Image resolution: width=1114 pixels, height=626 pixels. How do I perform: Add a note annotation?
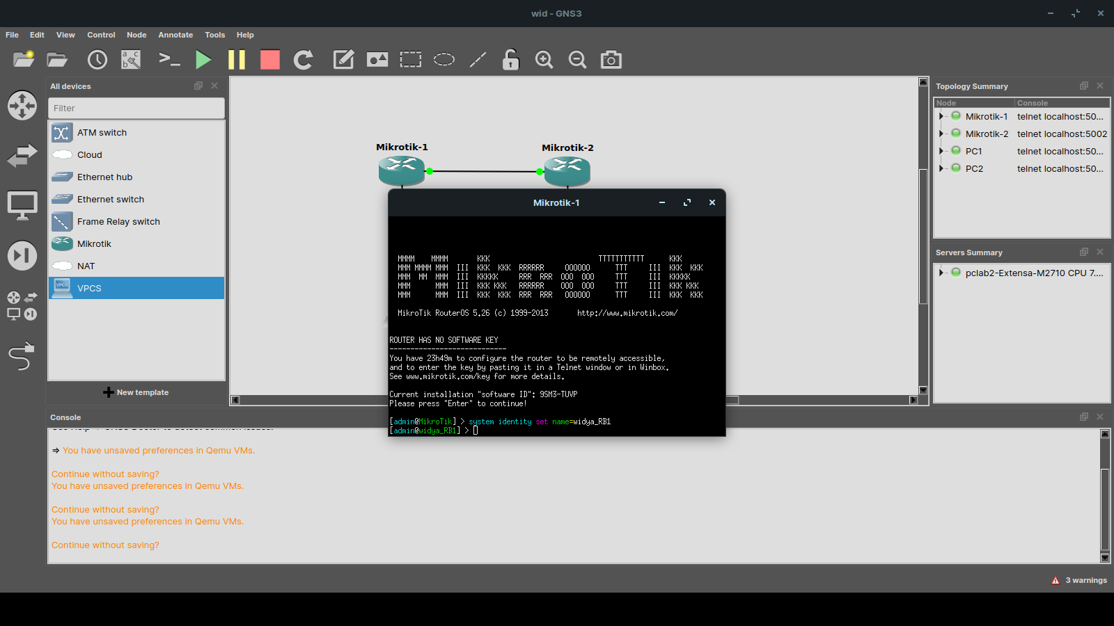click(343, 60)
